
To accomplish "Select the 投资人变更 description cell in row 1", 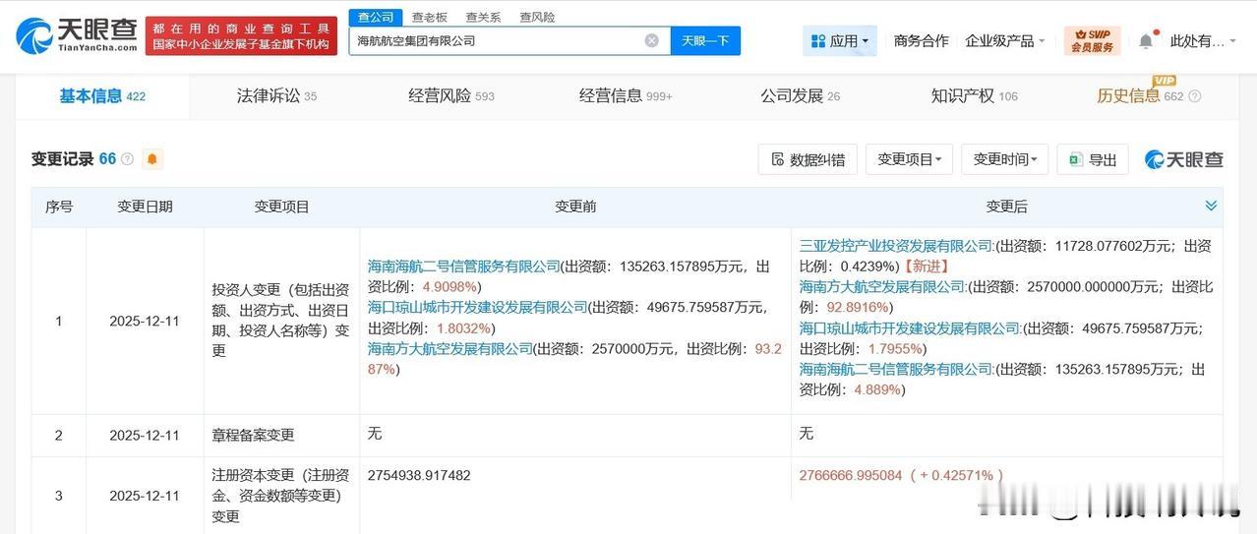I will click(x=281, y=321).
